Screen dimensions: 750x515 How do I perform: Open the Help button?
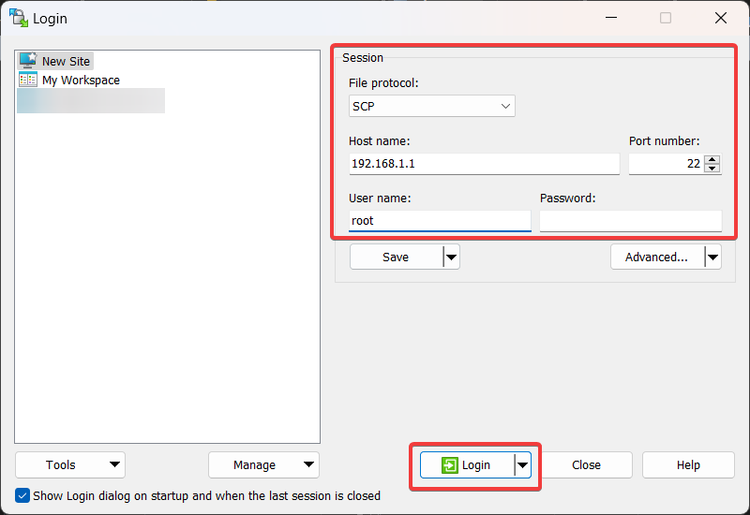tap(688, 465)
